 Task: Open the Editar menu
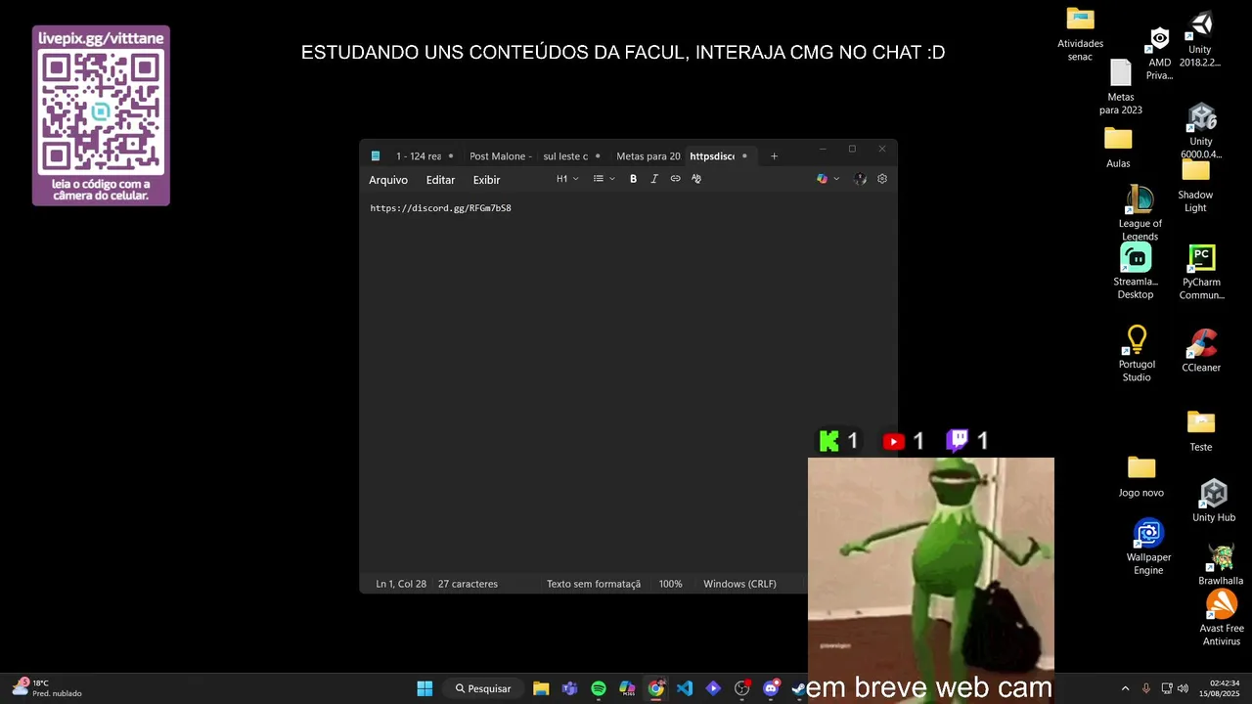coord(440,180)
